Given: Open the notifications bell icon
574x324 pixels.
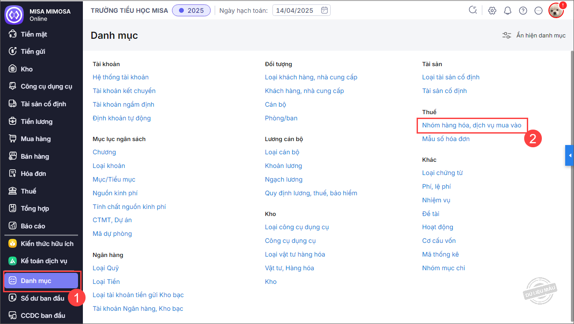Looking at the screenshot, I should 507,11.
